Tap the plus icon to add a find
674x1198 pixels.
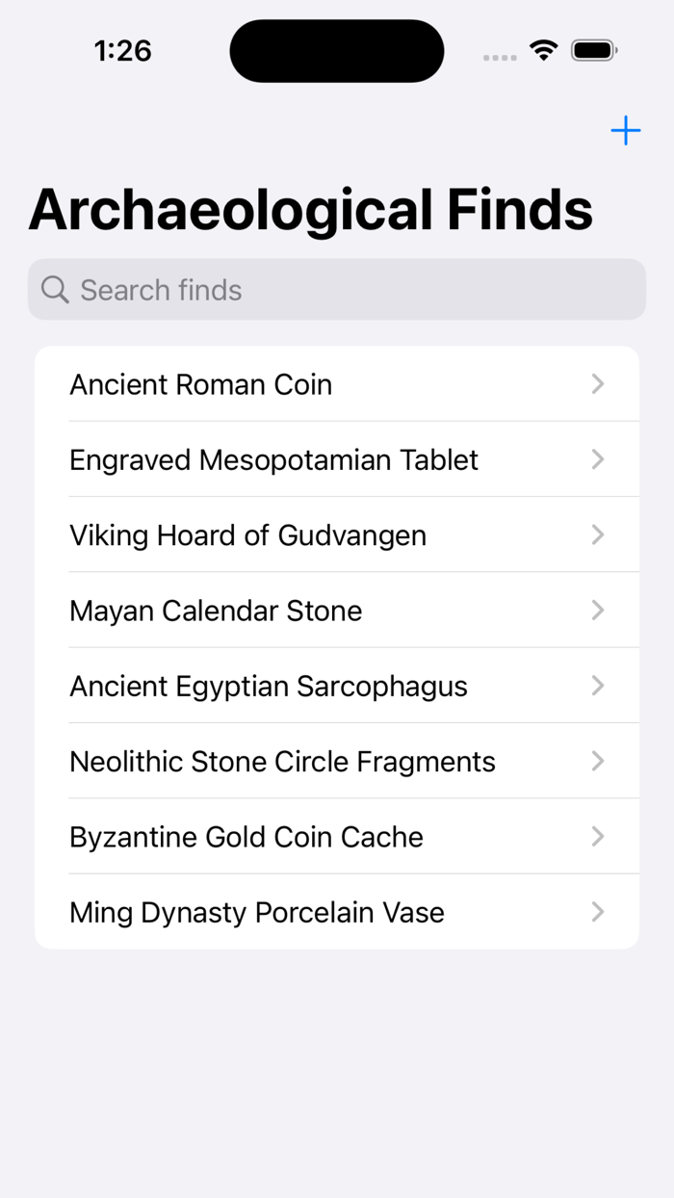pyautogui.click(x=625, y=130)
